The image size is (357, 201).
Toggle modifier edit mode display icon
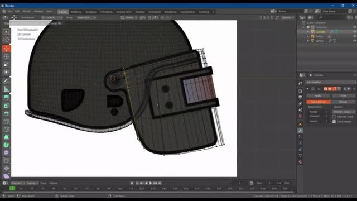[x=335, y=89]
